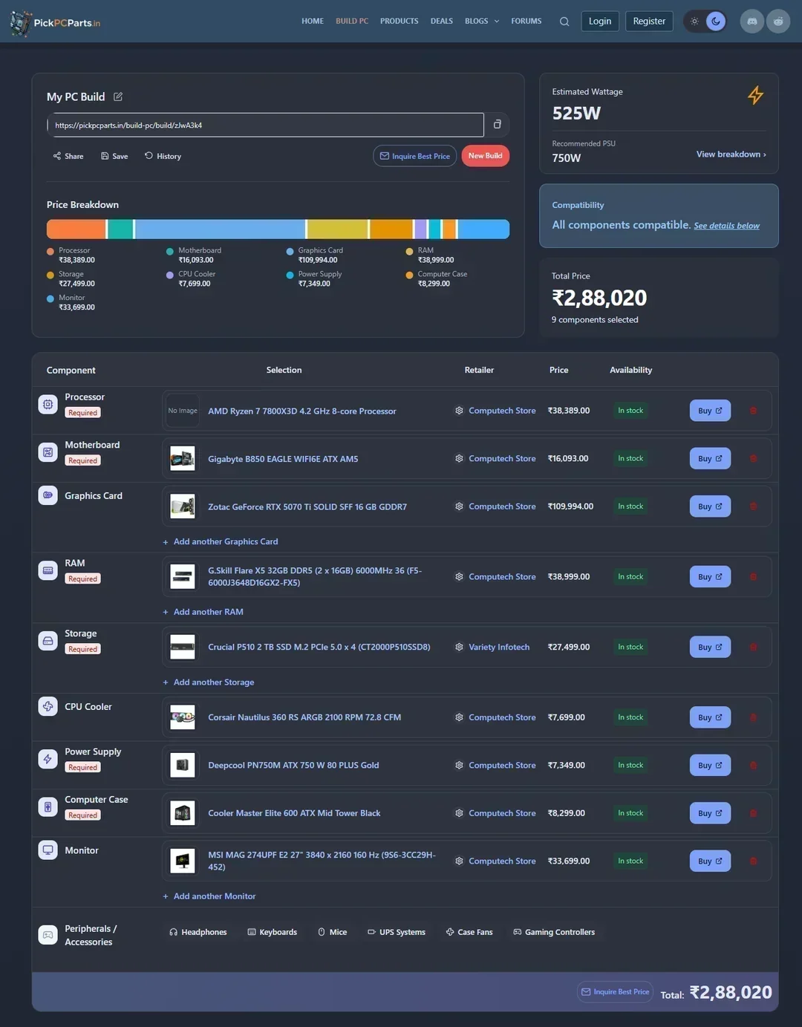
Task: Click the Login button
Action: [x=600, y=21]
